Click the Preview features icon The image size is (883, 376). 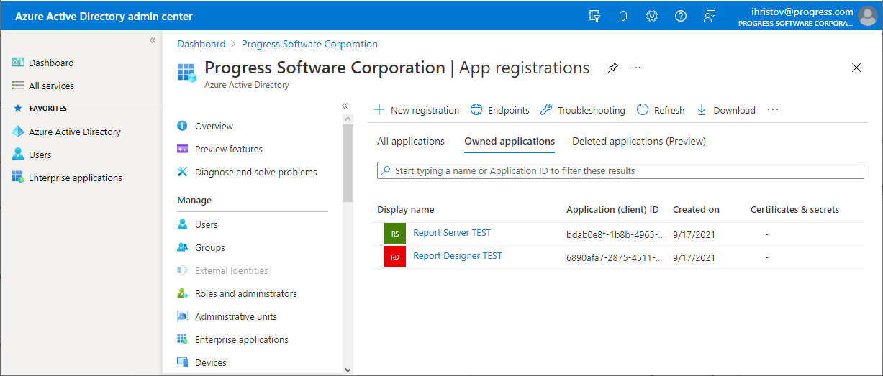tap(182, 149)
